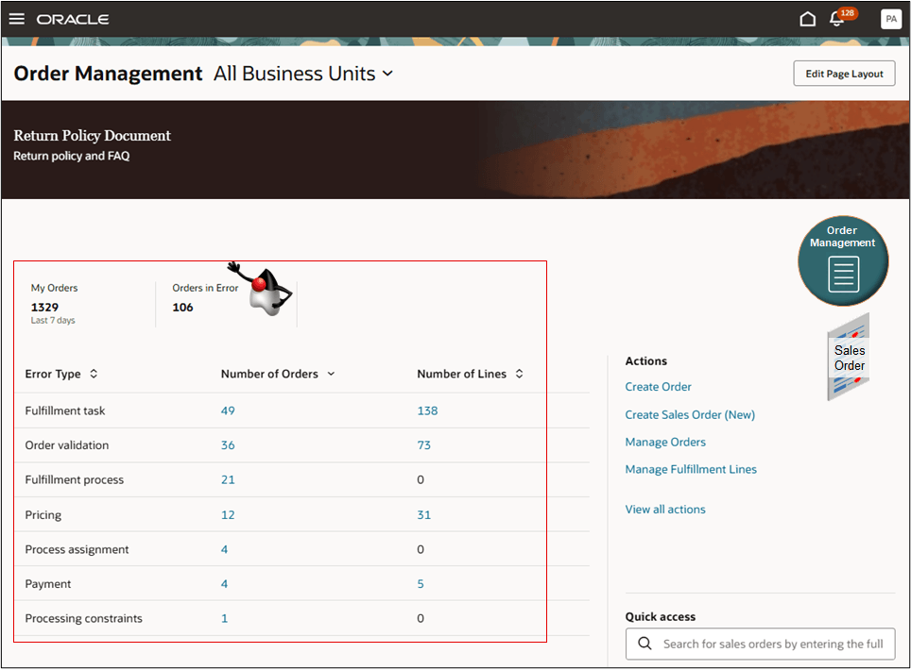Click the magnifier icon in Quick access

pos(645,644)
